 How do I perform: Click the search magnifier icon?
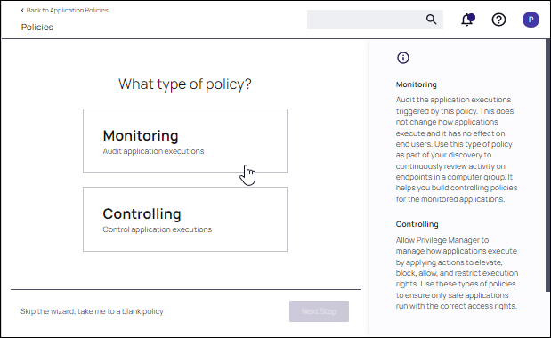pyautogui.click(x=431, y=20)
